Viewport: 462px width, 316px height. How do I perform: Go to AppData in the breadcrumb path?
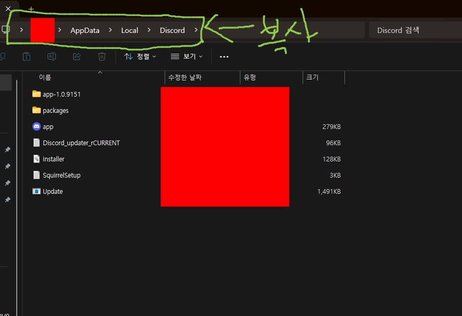85,30
